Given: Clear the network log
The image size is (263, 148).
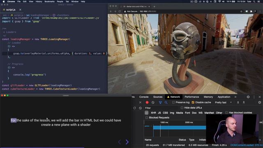Looking at the screenshot, I should pos(153,102).
